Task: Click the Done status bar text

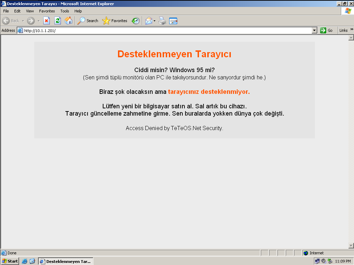Action: click(x=12, y=253)
